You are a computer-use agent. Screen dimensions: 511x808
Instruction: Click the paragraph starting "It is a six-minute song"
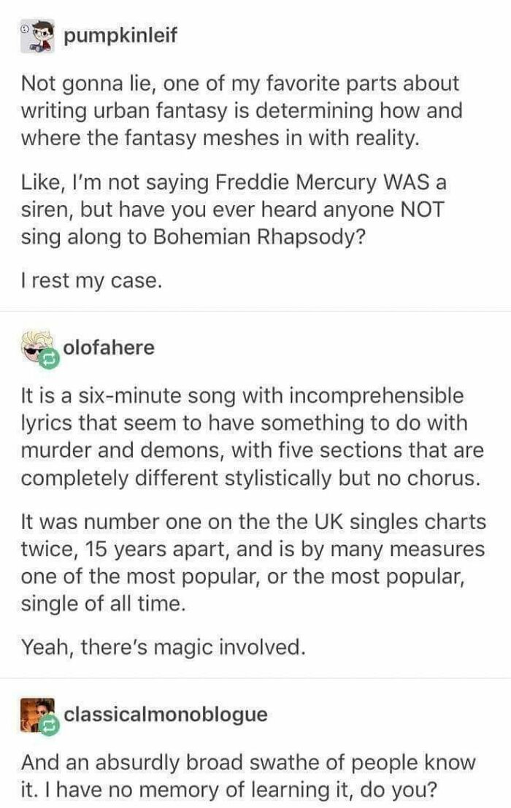click(x=253, y=436)
